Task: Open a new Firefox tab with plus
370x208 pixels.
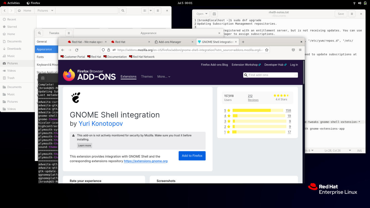Action: (x=243, y=42)
